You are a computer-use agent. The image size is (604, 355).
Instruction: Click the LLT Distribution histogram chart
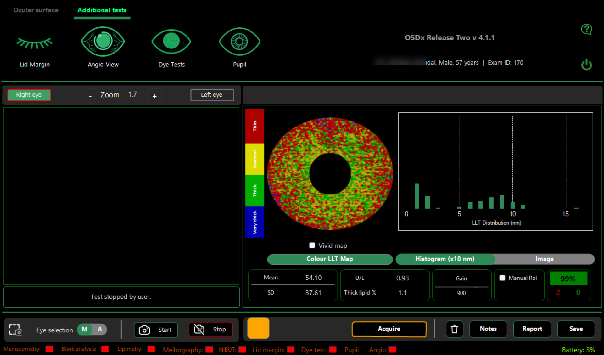coord(495,172)
